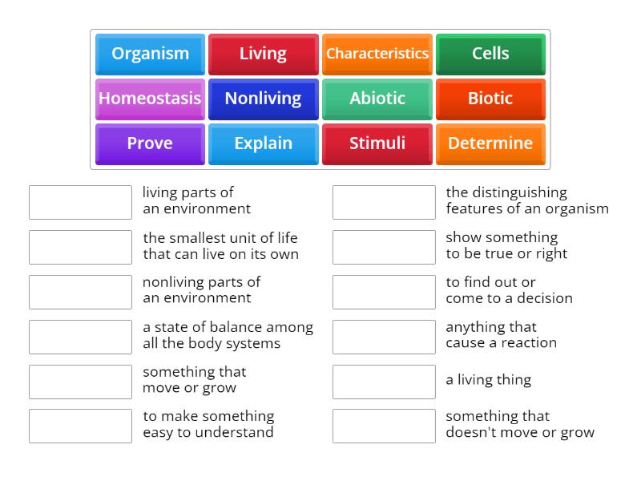Select the Organism word tile
Image resolution: width=641 pixels, height=481 pixels.
(x=150, y=54)
